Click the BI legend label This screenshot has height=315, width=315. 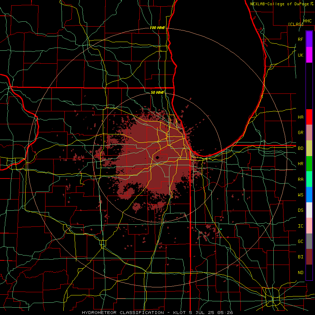300,257
